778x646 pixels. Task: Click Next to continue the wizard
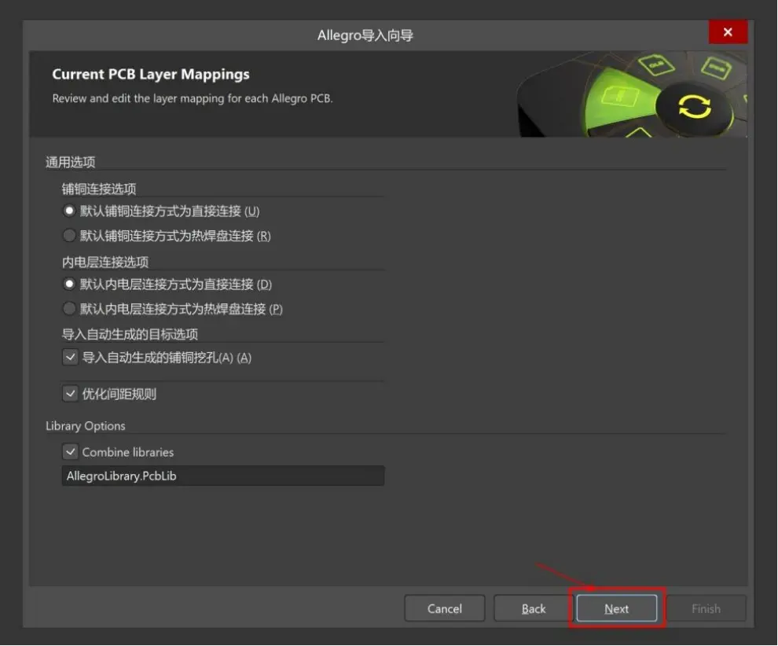(x=617, y=609)
